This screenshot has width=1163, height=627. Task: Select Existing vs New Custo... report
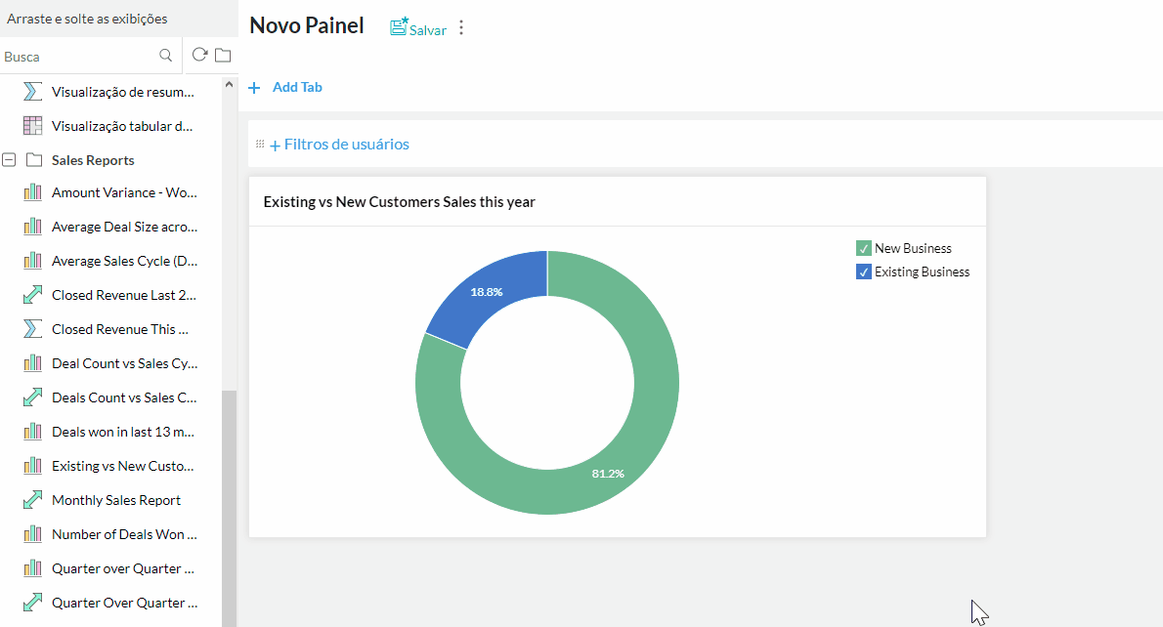click(x=122, y=466)
